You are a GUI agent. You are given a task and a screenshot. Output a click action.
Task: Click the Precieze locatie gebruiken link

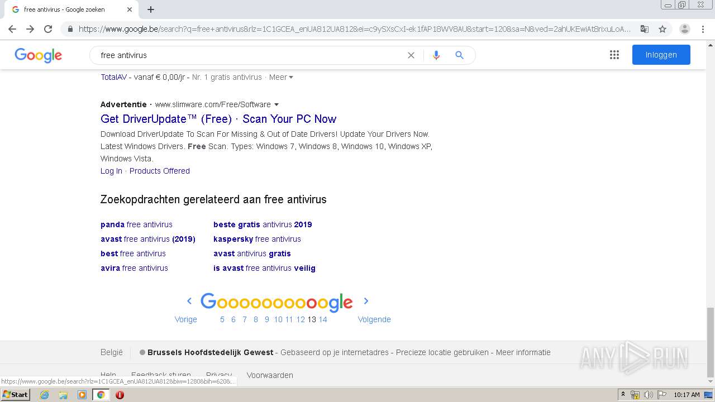[442, 352]
